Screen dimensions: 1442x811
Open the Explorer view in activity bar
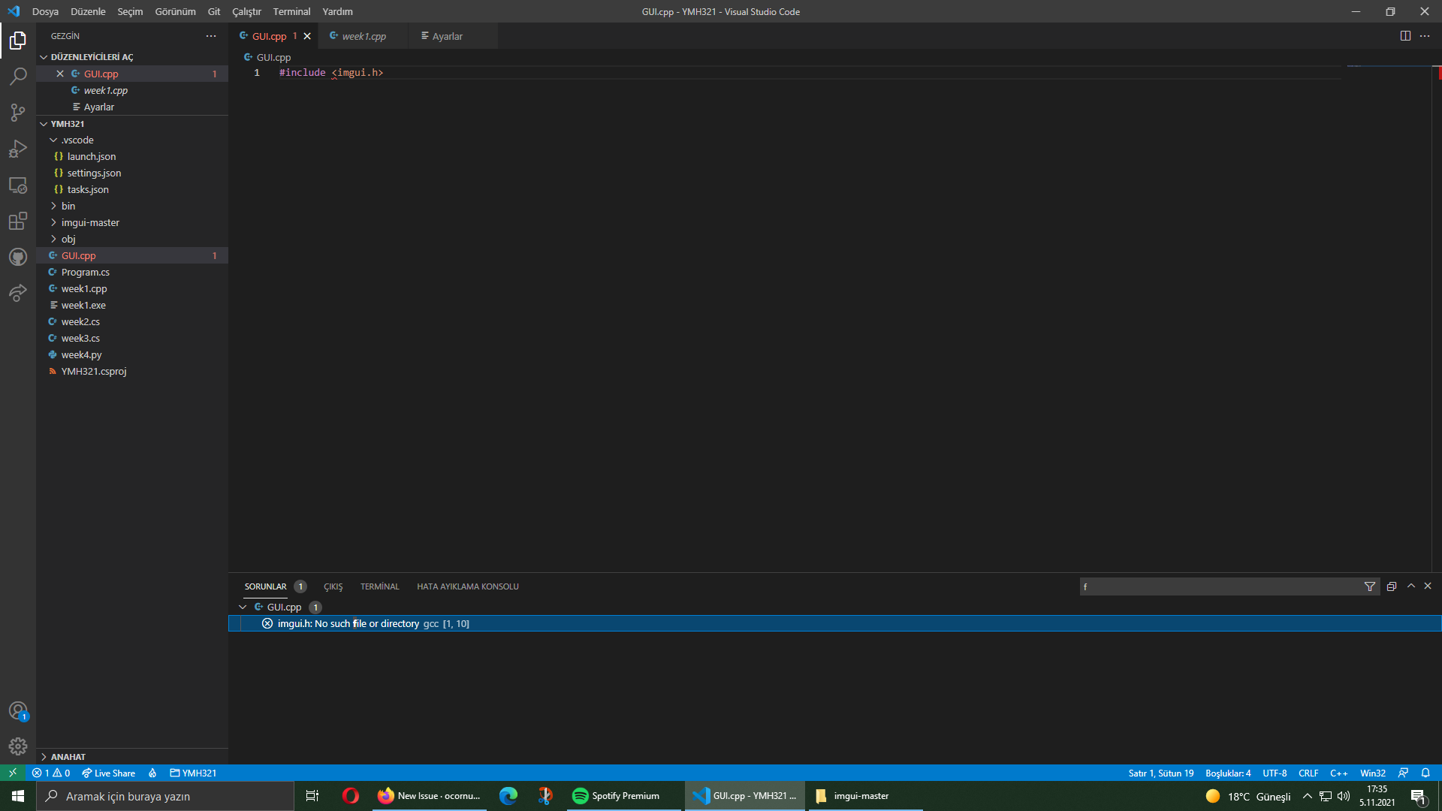click(x=18, y=41)
